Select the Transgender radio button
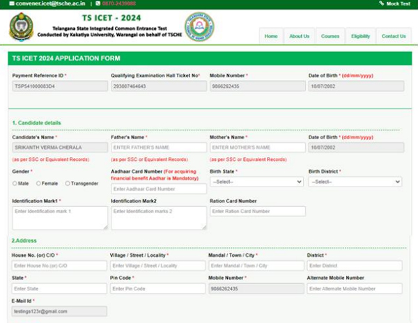Viewport: 418px width, 323px height. coord(68,183)
